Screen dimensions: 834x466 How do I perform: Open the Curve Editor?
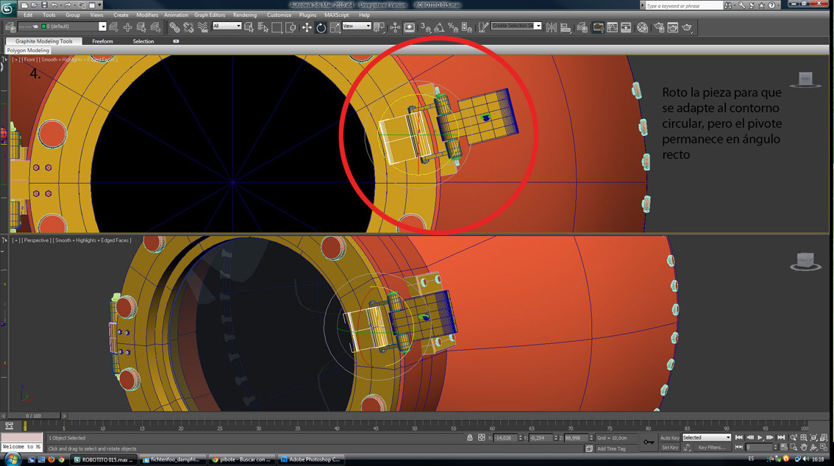click(612, 27)
